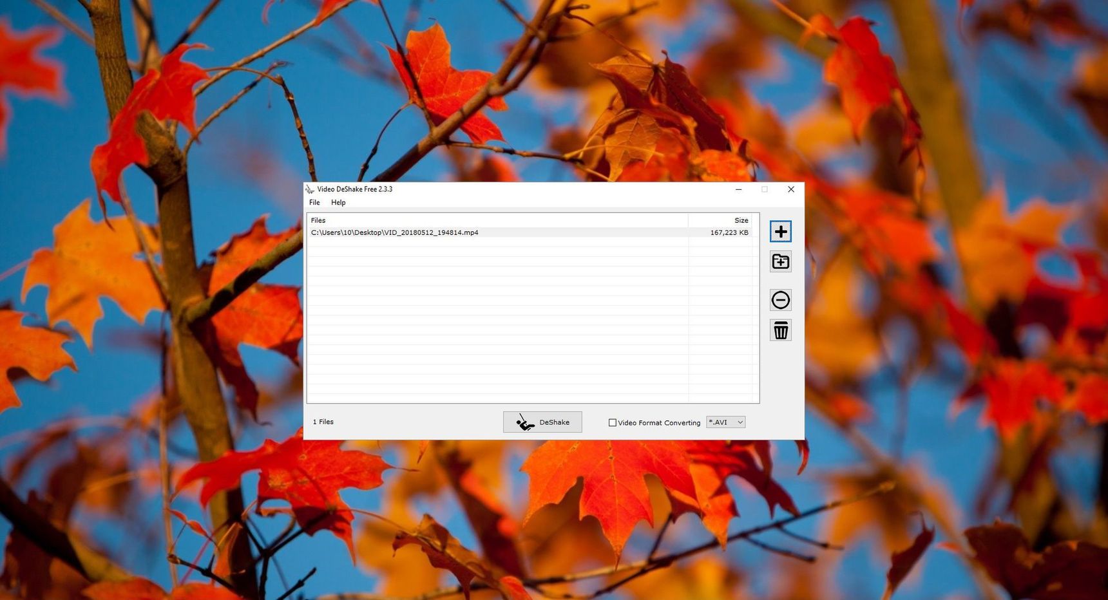The height and width of the screenshot is (600, 1108).
Task: Clear file list with trash icon
Action: click(781, 330)
